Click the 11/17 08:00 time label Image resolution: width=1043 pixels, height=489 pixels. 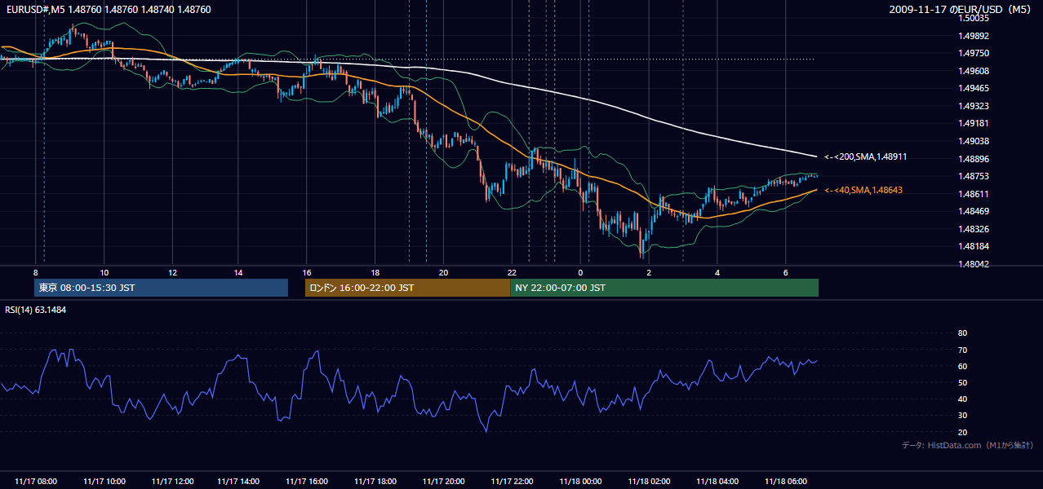tap(36, 482)
